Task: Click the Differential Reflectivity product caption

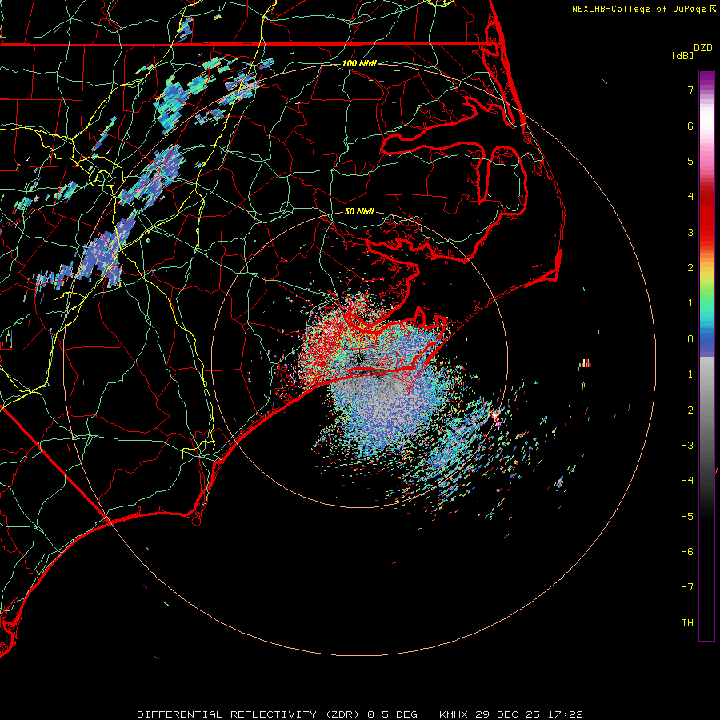Action: tap(359, 714)
